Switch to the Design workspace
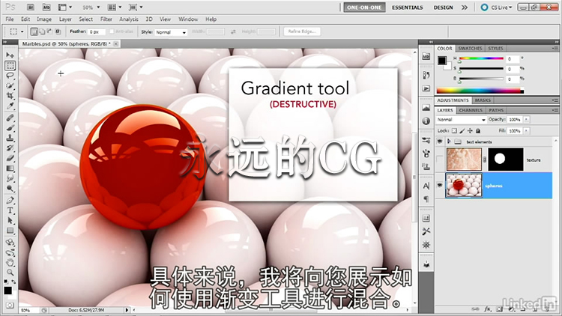The image size is (562, 316). click(x=443, y=7)
